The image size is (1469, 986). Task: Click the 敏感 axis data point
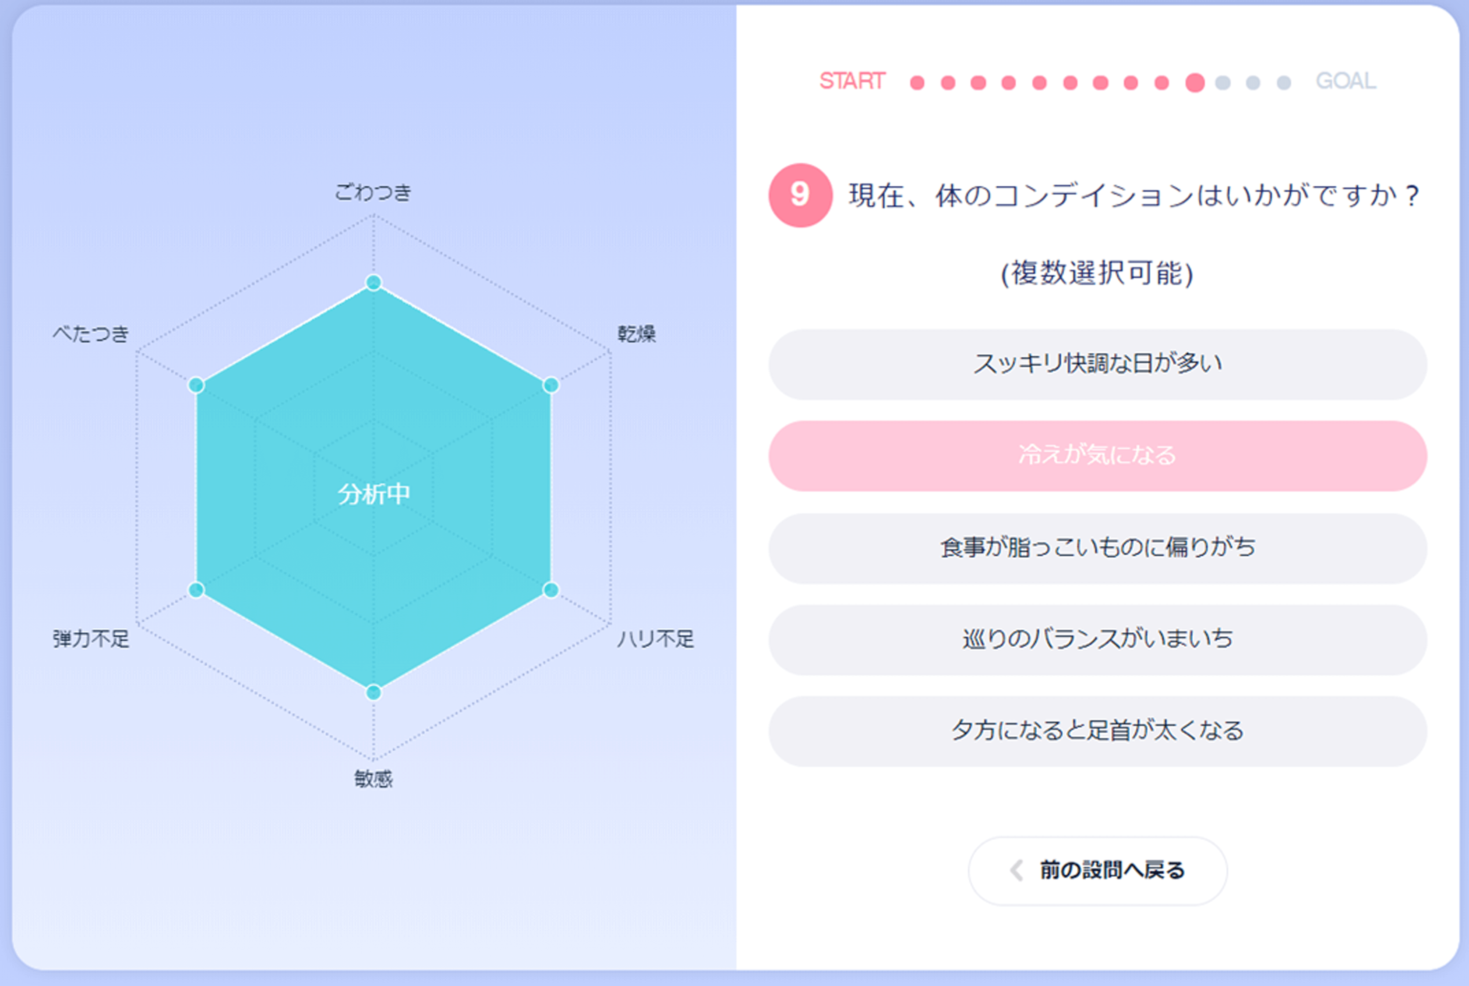[x=373, y=692]
